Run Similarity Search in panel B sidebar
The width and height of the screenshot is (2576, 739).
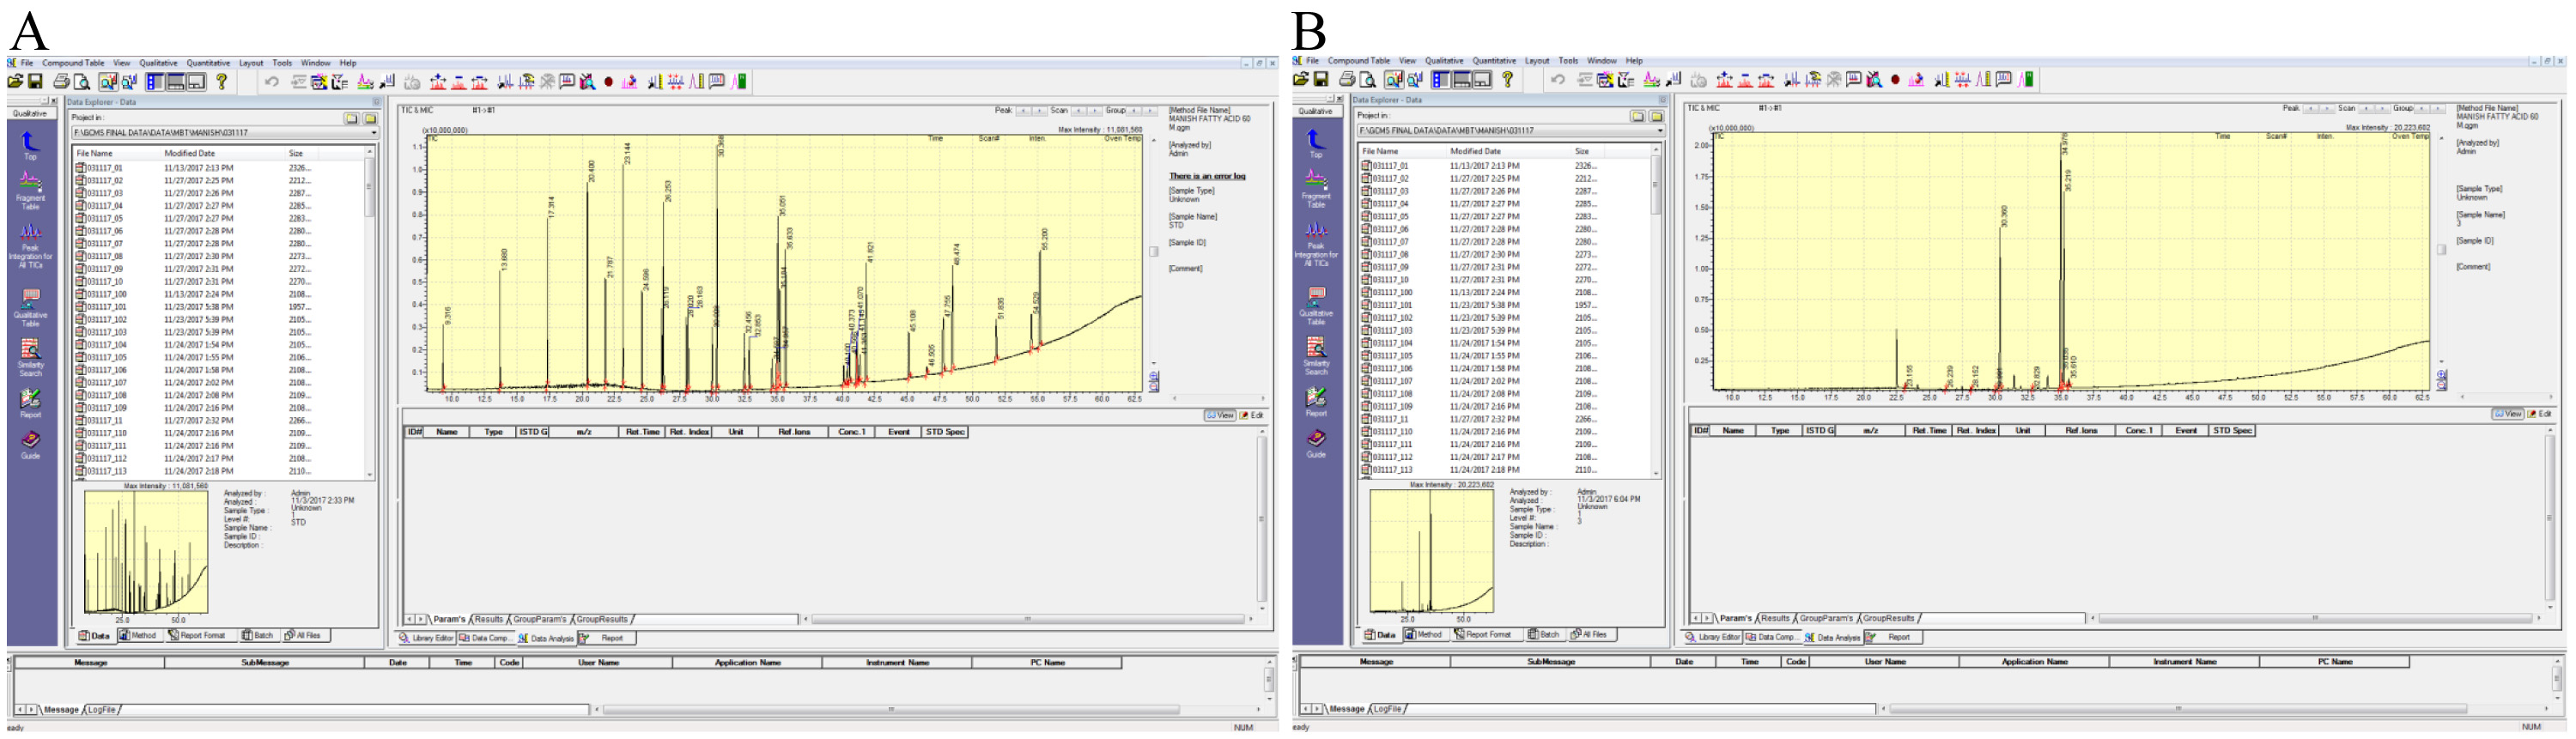pyautogui.click(x=1317, y=356)
